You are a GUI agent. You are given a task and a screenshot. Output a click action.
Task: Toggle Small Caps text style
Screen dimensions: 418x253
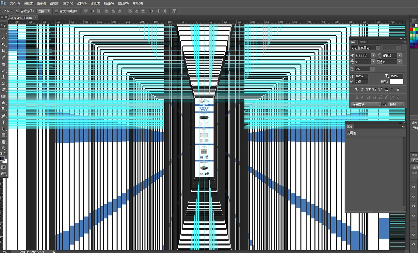coord(374,89)
